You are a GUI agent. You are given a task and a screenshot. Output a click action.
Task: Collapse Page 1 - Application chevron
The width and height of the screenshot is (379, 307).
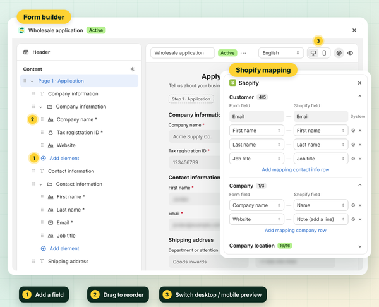[x=32, y=81]
